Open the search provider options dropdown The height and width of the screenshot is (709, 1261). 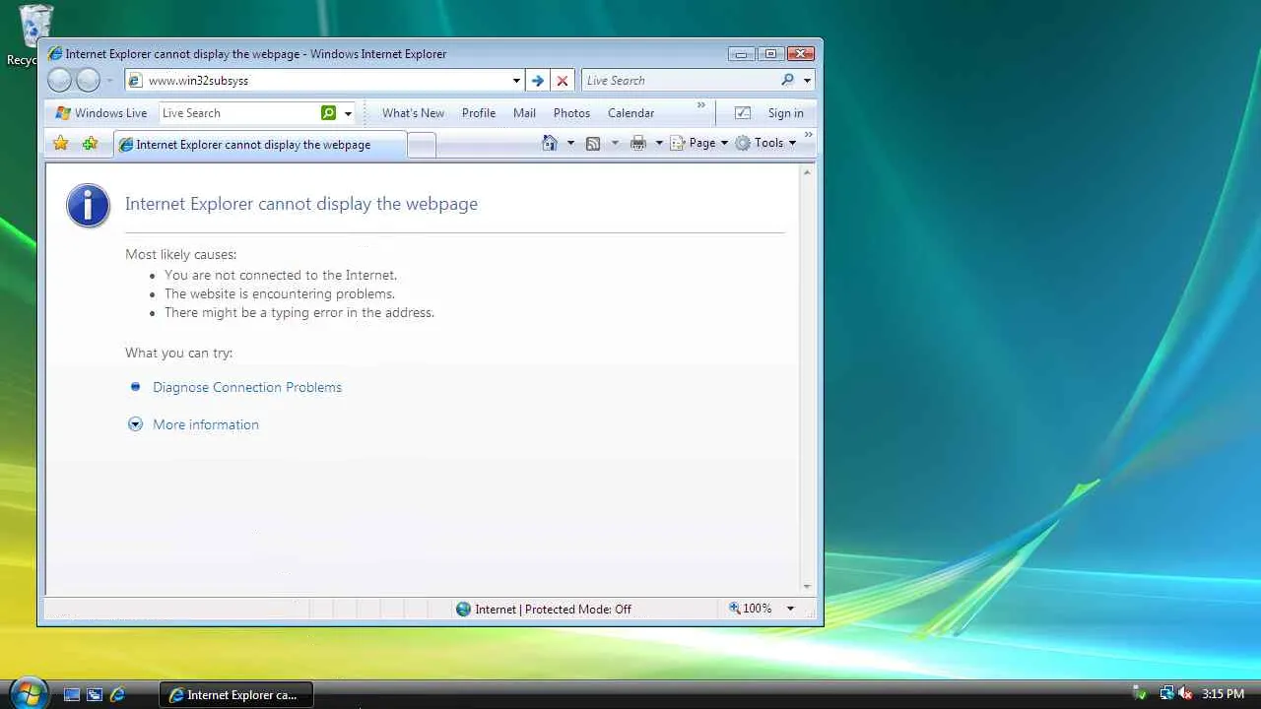coord(807,81)
